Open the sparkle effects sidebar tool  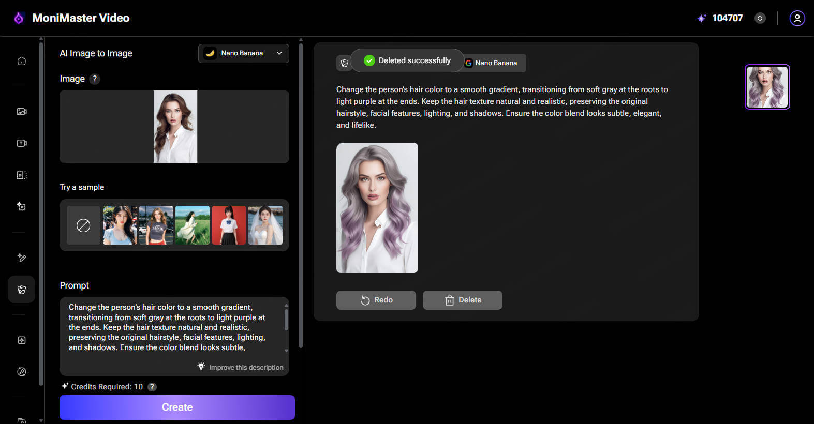point(22,206)
